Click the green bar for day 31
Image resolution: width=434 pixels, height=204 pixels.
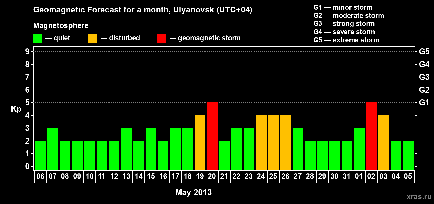pyautogui.click(x=347, y=155)
